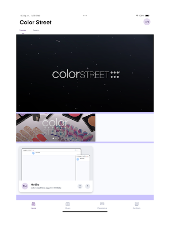Tap the Color Street video banner

coord(85,73)
